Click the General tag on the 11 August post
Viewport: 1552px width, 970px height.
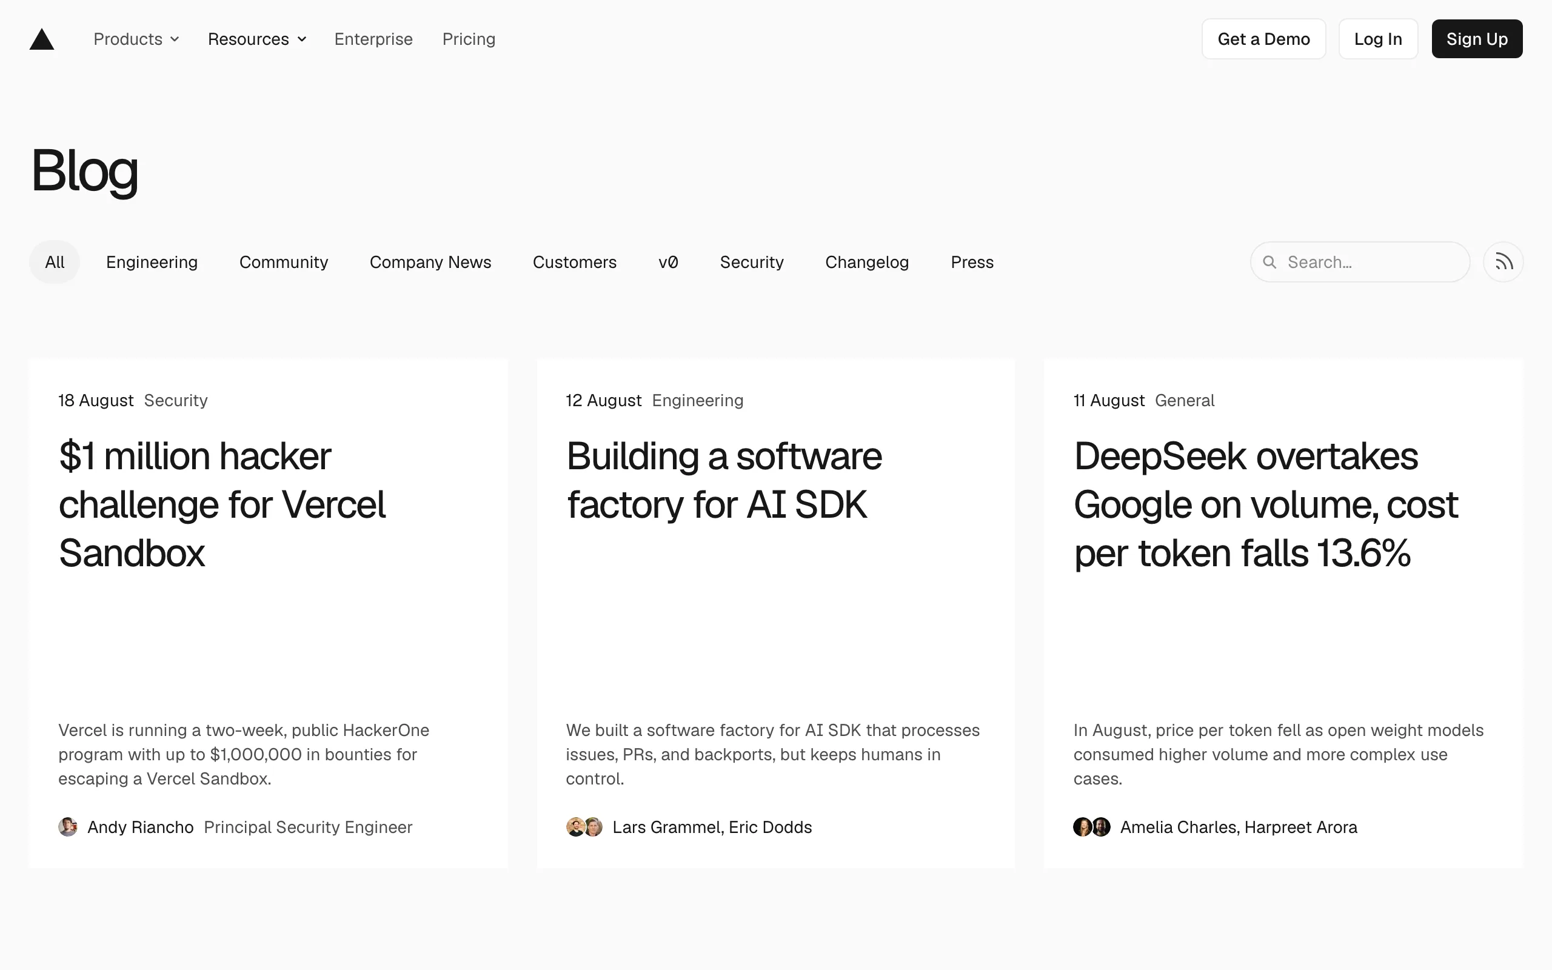click(x=1185, y=400)
